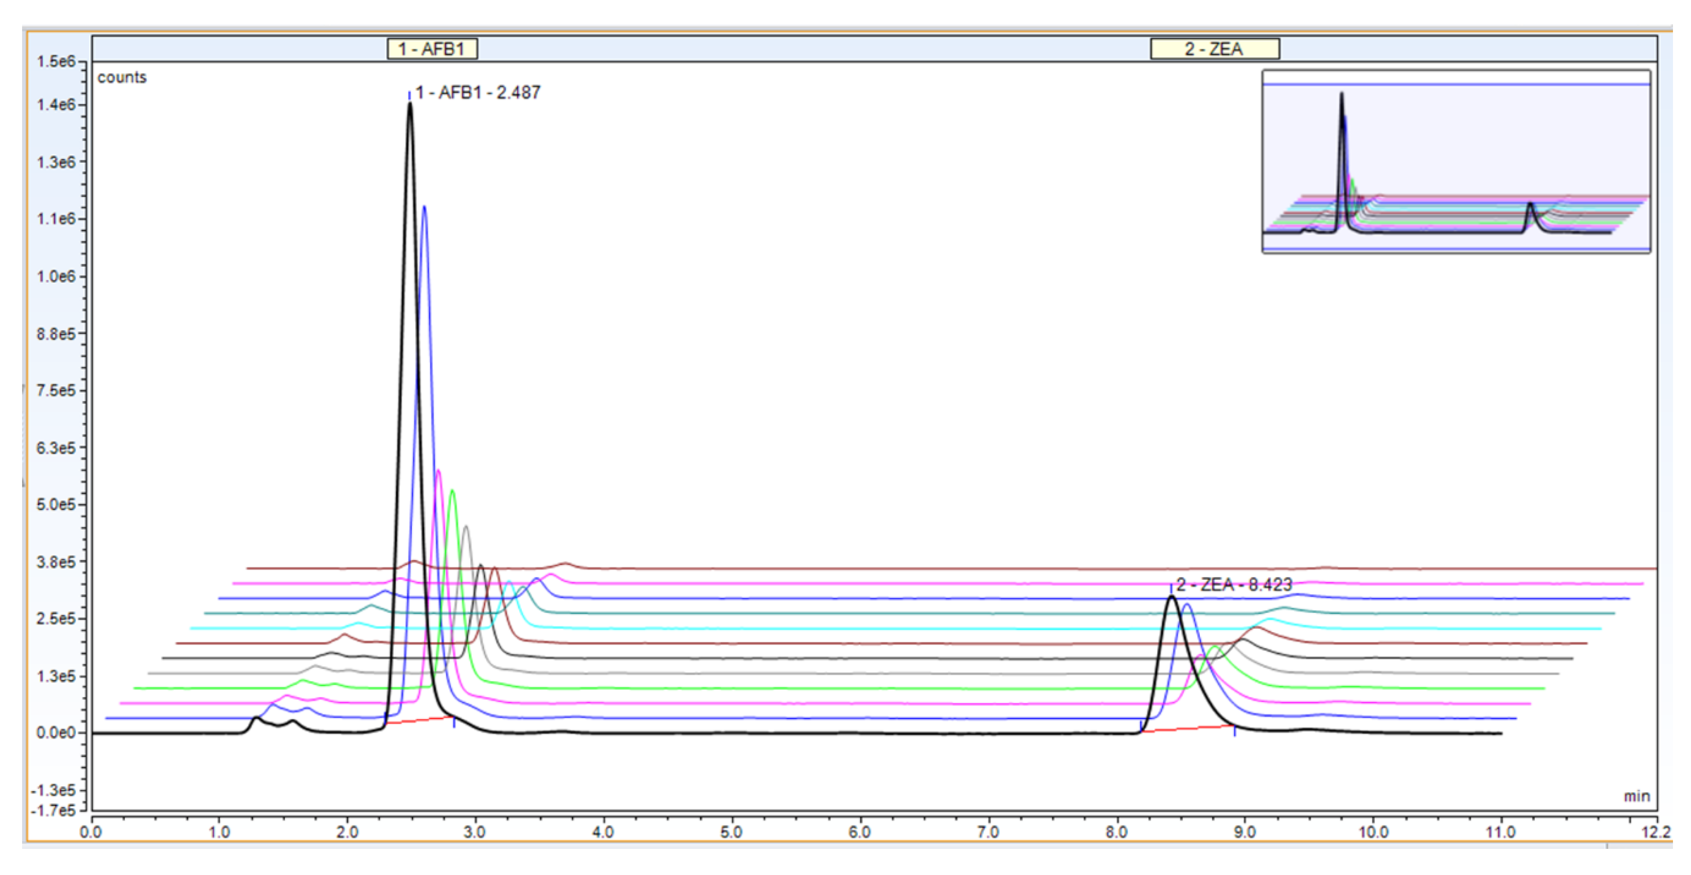Viewport: 1691px width, 875px height.
Task: Click the 7.5e5 label on the counts axis
Action: pos(56,391)
